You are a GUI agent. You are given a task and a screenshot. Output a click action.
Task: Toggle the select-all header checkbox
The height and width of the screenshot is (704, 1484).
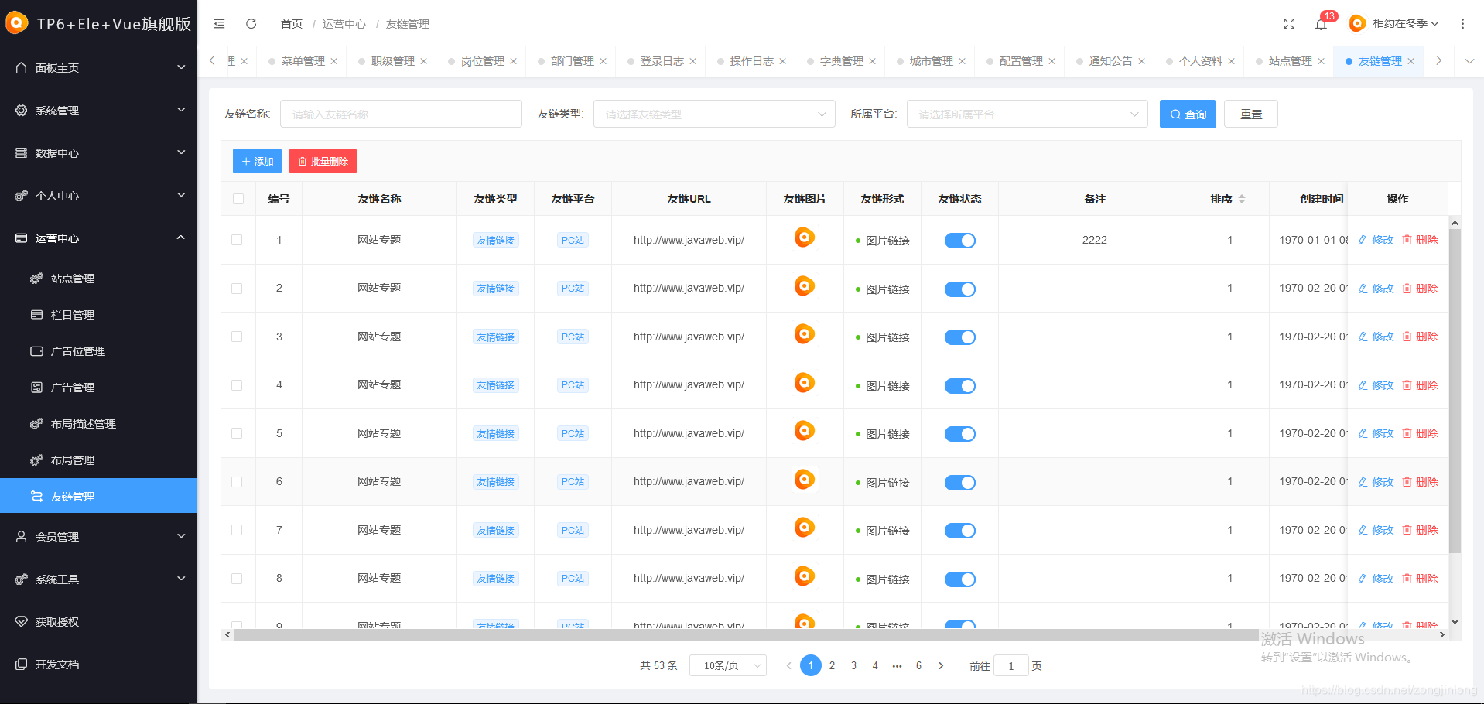(238, 199)
